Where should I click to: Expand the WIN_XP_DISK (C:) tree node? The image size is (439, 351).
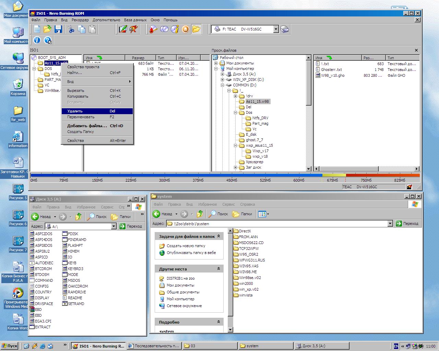pos(223,80)
